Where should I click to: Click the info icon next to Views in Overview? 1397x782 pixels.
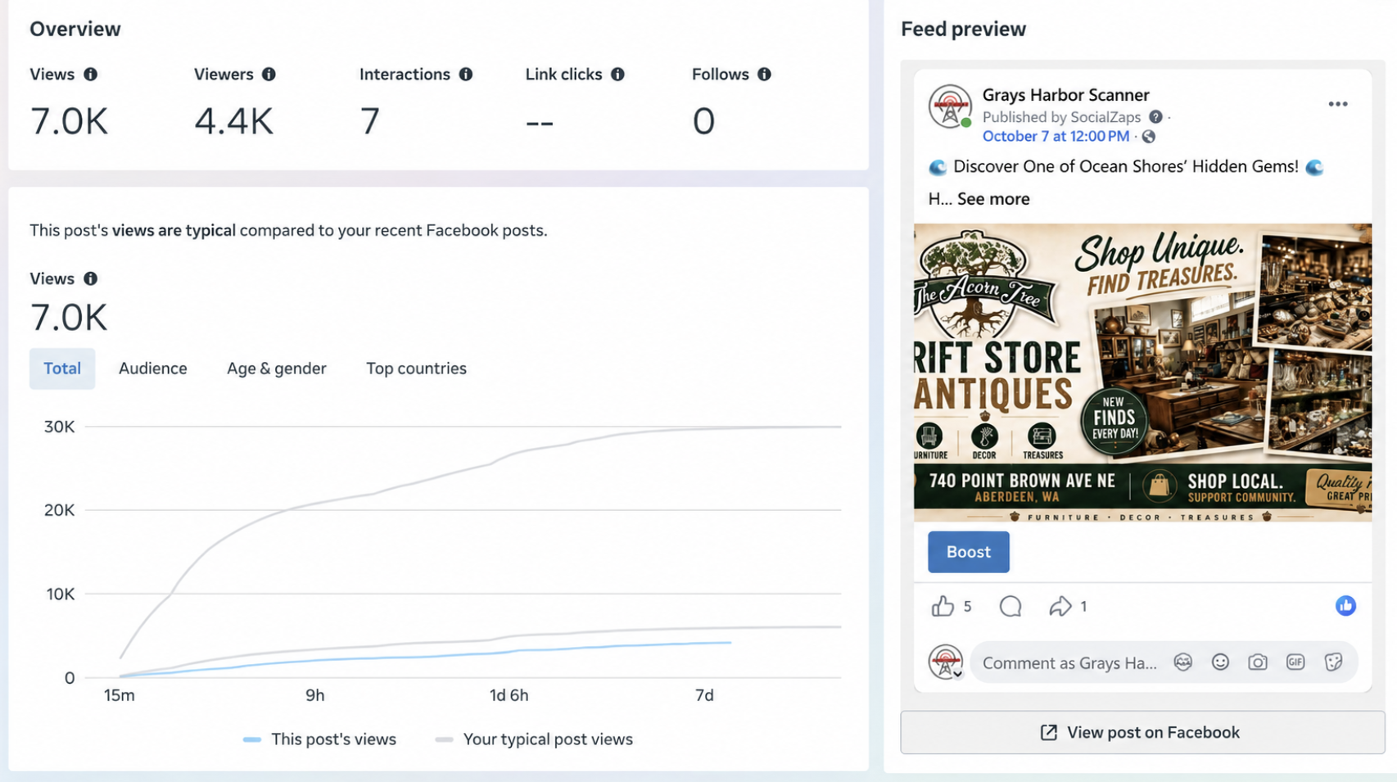pos(90,75)
